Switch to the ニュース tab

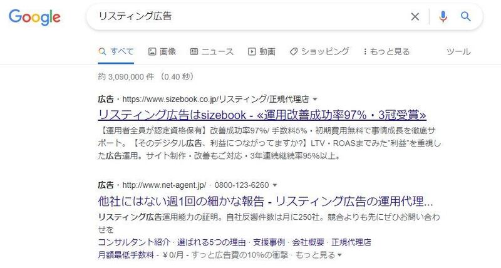point(212,51)
